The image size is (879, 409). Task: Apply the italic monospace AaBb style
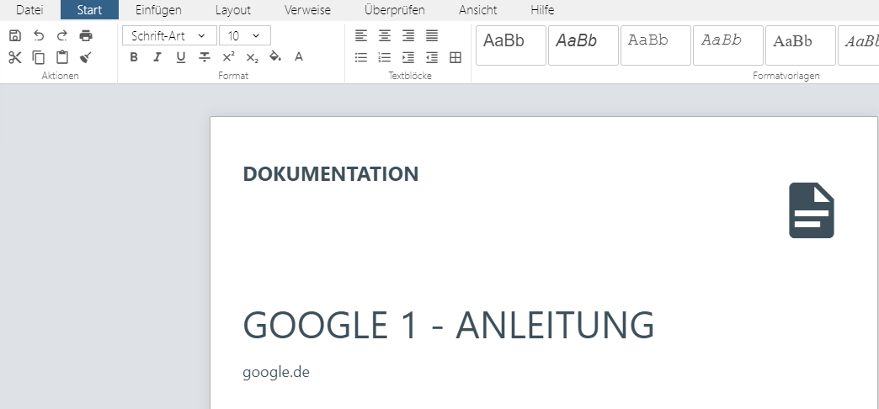(x=727, y=45)
